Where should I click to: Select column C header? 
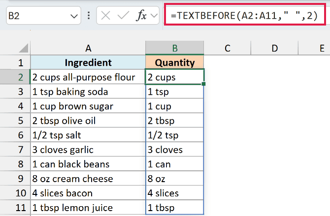click(227, 48)
